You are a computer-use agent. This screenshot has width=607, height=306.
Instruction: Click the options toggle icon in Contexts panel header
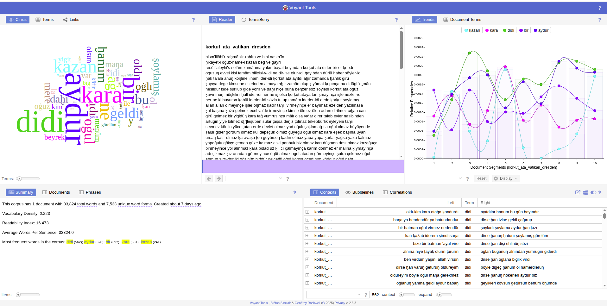click(593, 192)
